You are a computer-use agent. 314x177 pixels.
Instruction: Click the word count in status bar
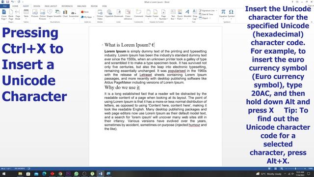pos(20,169)
